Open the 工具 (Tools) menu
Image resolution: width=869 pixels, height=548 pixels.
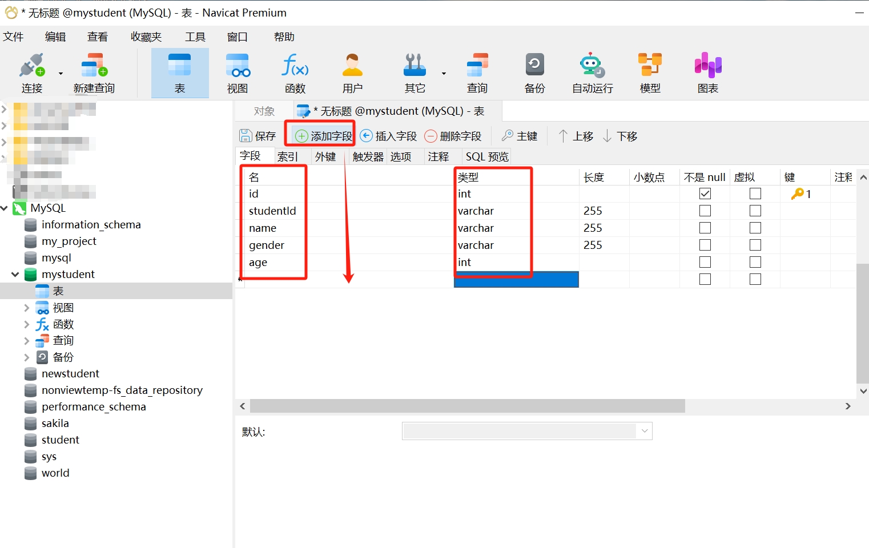click(x=195, y=37)
